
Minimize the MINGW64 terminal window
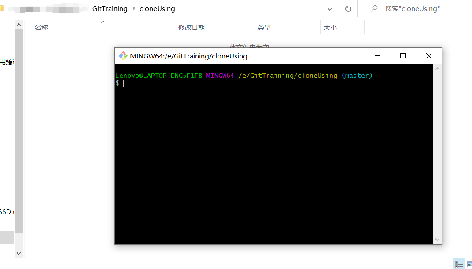[x=377, y=56]
